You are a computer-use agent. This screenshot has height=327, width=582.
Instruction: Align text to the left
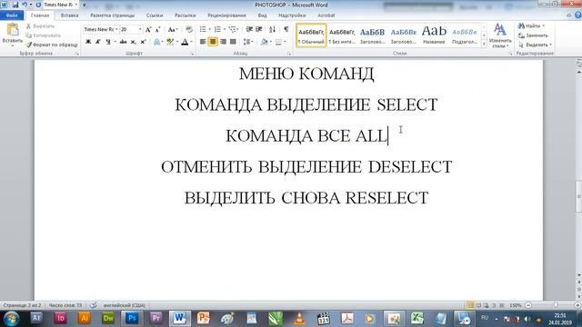[x=203, y=42]
